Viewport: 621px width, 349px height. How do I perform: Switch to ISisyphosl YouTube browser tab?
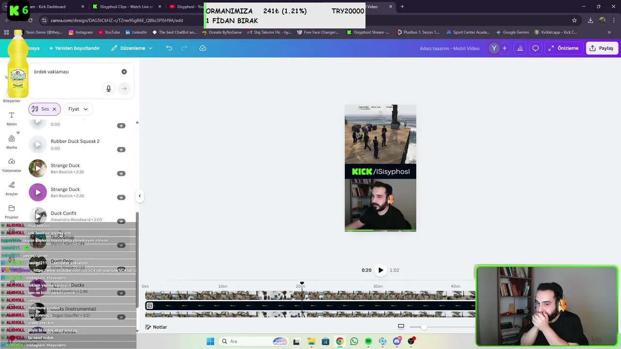click(187, 7)
